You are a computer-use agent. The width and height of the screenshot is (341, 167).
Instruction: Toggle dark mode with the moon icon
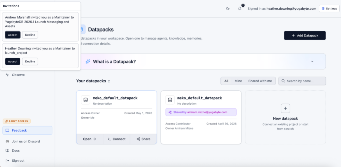[x=228, y=9]
